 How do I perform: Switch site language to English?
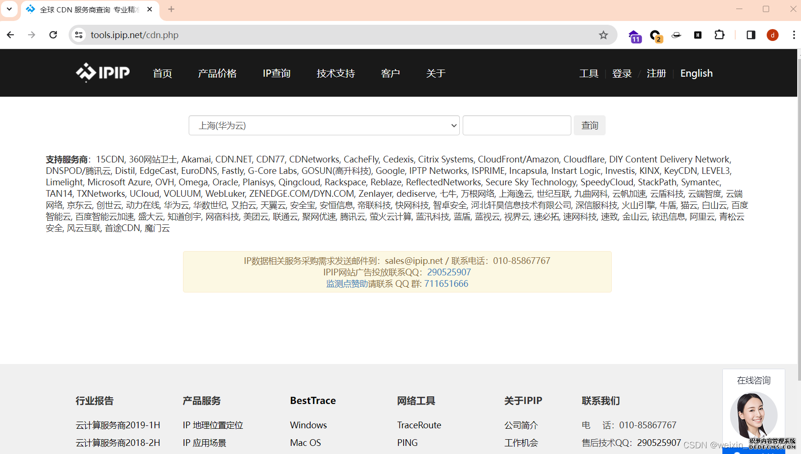tap(696, 73)
